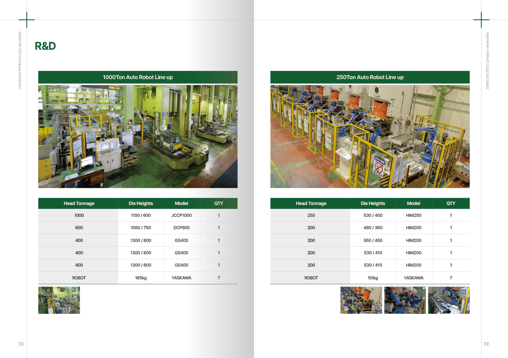Open the leftmost thumbnail below the 250Ton table
The height and width of the screenshot is (358, 508).
click(x=361, y=300)
